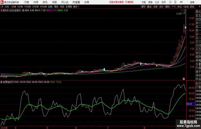Click the 游客 guest account label
This screenshot has width=201, height=129.
pos(192,2)
